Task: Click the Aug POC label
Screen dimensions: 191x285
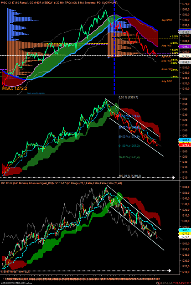Action: (166, 45)
